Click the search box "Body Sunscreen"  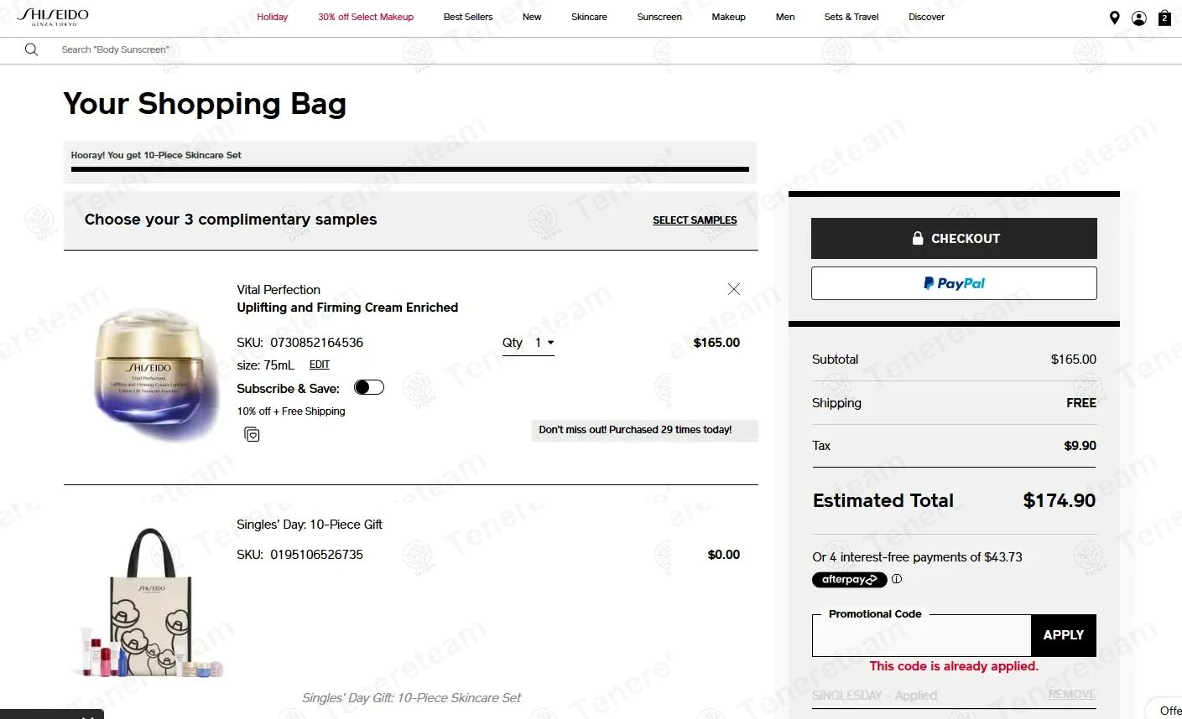coord(115,49)
